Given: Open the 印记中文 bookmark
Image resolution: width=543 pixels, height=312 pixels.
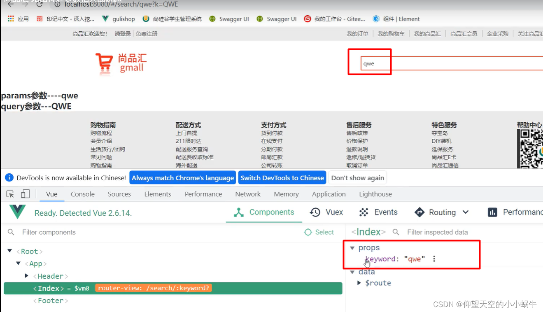Looking at the screenshot, I should [x=65, y=19].
